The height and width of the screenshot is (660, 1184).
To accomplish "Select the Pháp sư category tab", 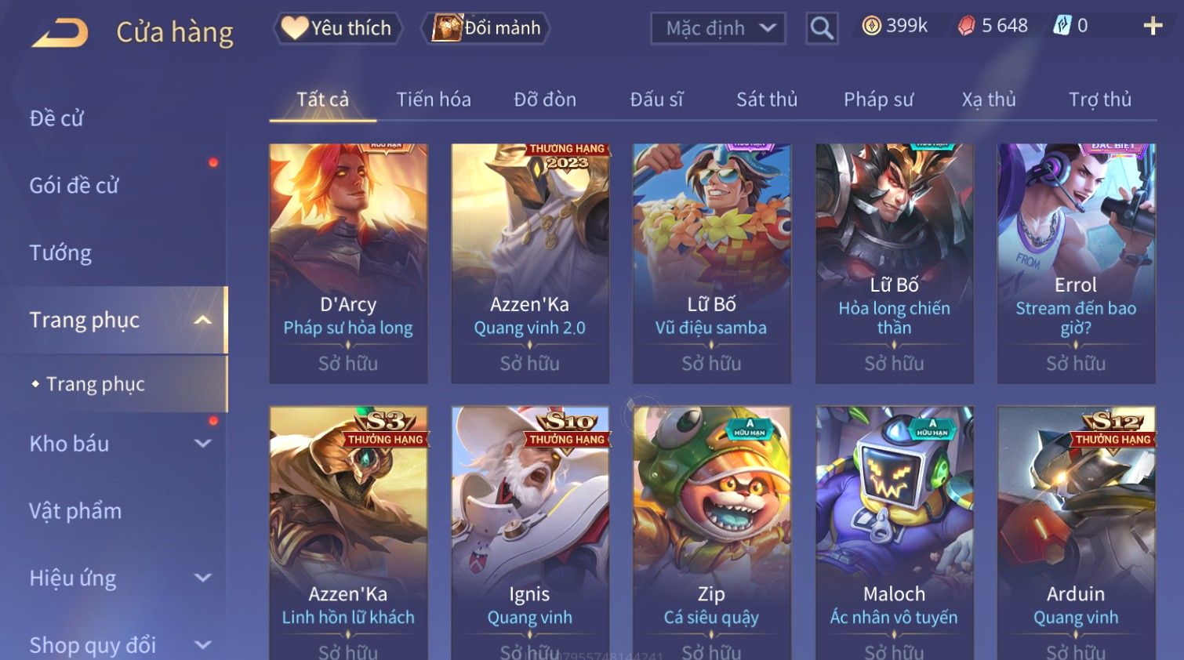I will tap(878, 100).
